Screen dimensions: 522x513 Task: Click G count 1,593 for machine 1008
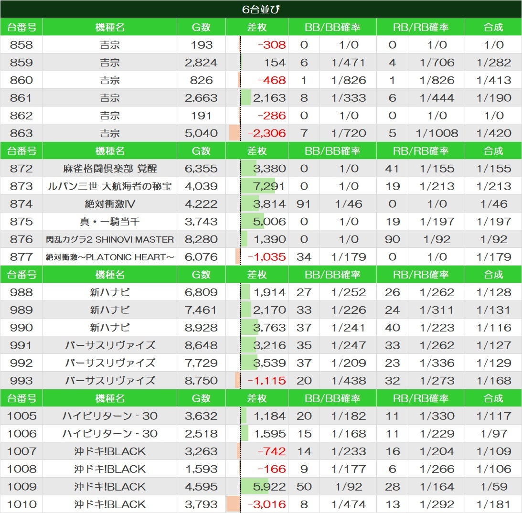click(x=201, y=469)
